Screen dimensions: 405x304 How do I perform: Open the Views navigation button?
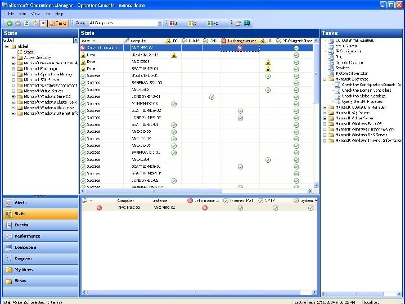40,281
